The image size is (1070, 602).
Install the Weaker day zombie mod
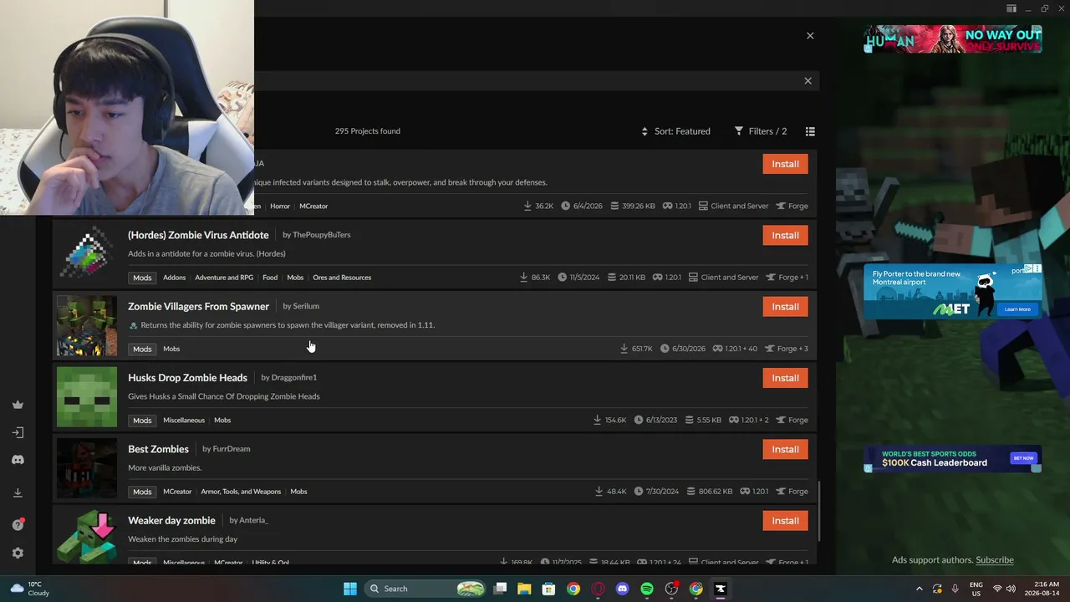785,521
